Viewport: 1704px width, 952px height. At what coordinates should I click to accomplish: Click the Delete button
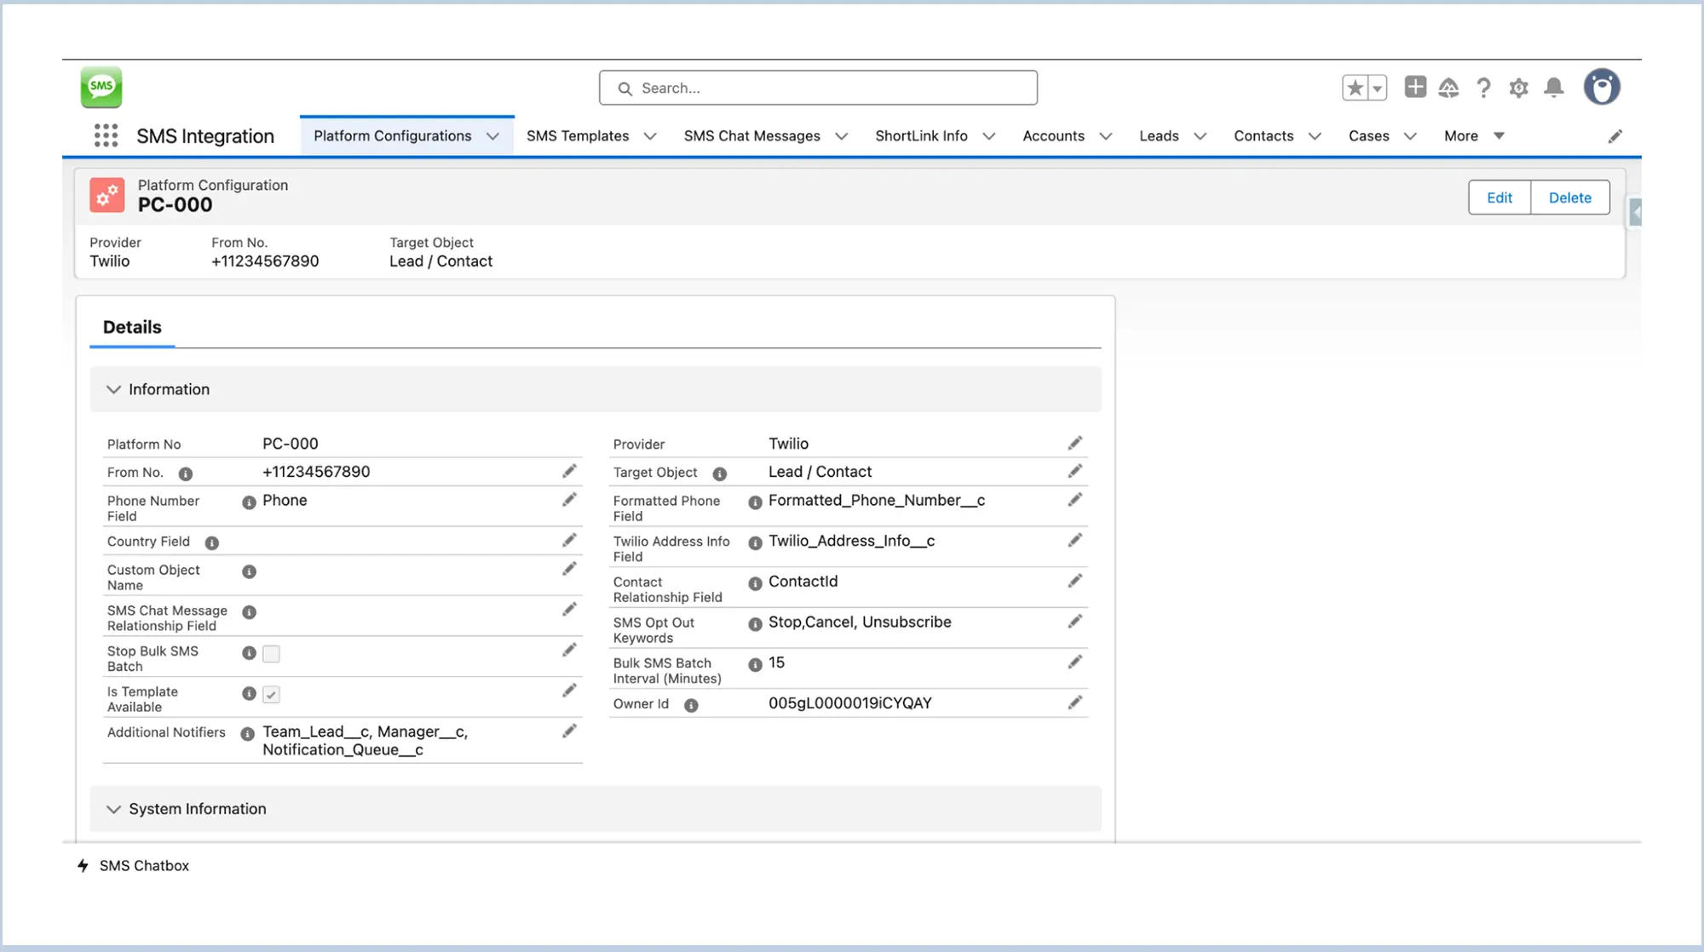click(1569, 198)
